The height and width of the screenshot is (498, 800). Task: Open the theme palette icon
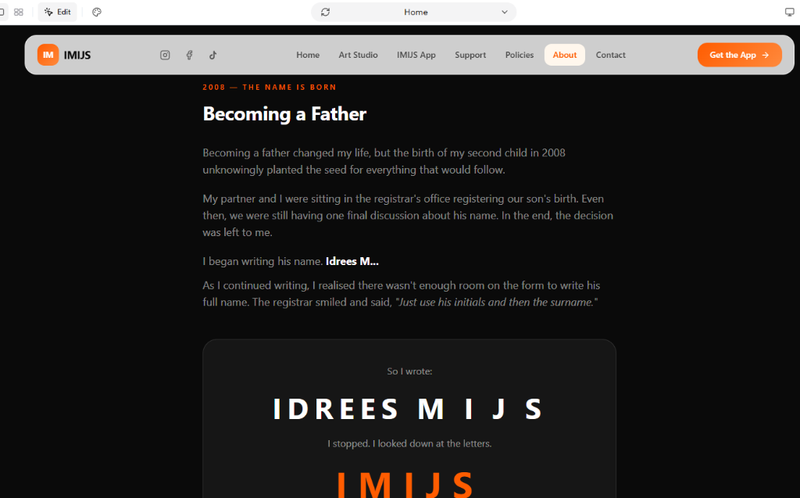click(97, 12)
